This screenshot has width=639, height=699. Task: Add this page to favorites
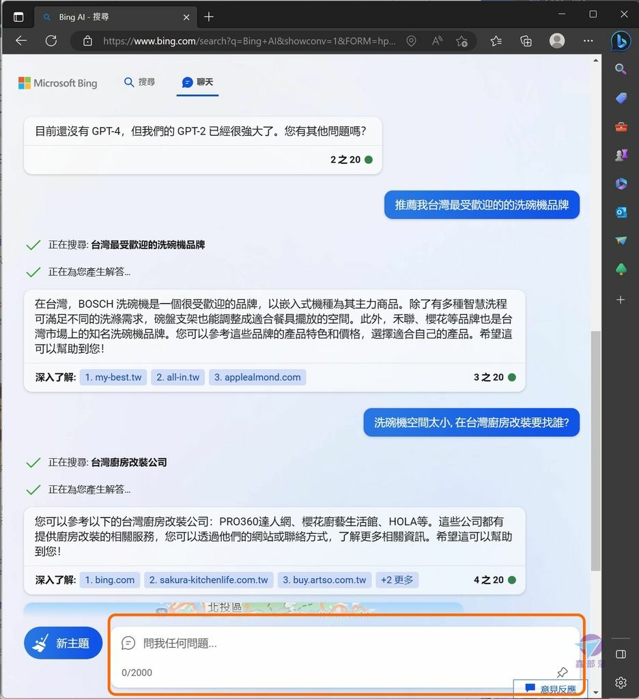[x=461, y=42]
